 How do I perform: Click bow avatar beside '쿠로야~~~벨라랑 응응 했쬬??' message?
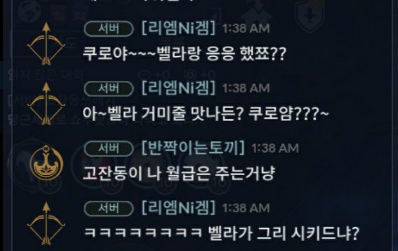(46, 43)
